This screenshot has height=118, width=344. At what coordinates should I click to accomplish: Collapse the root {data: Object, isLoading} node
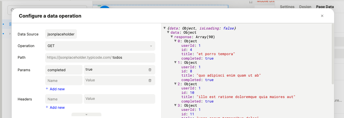[165, 28]
